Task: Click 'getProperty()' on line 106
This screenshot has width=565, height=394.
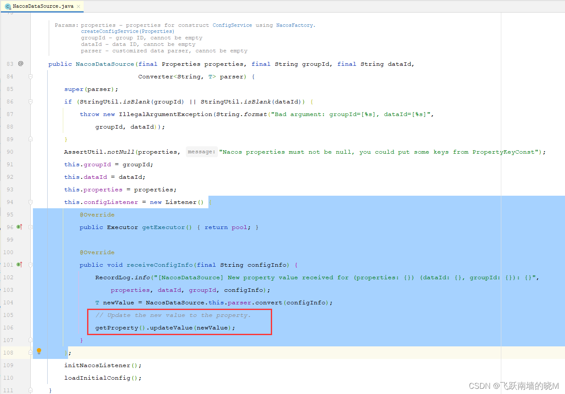Action: [x=120, y=327]
